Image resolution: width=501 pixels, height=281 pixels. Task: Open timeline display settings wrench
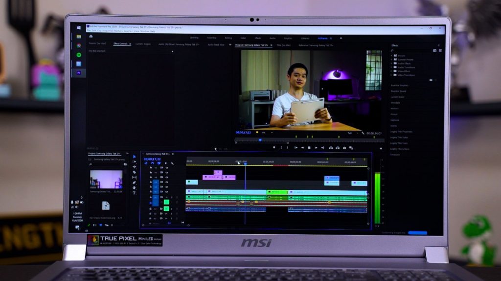point(172,163)
